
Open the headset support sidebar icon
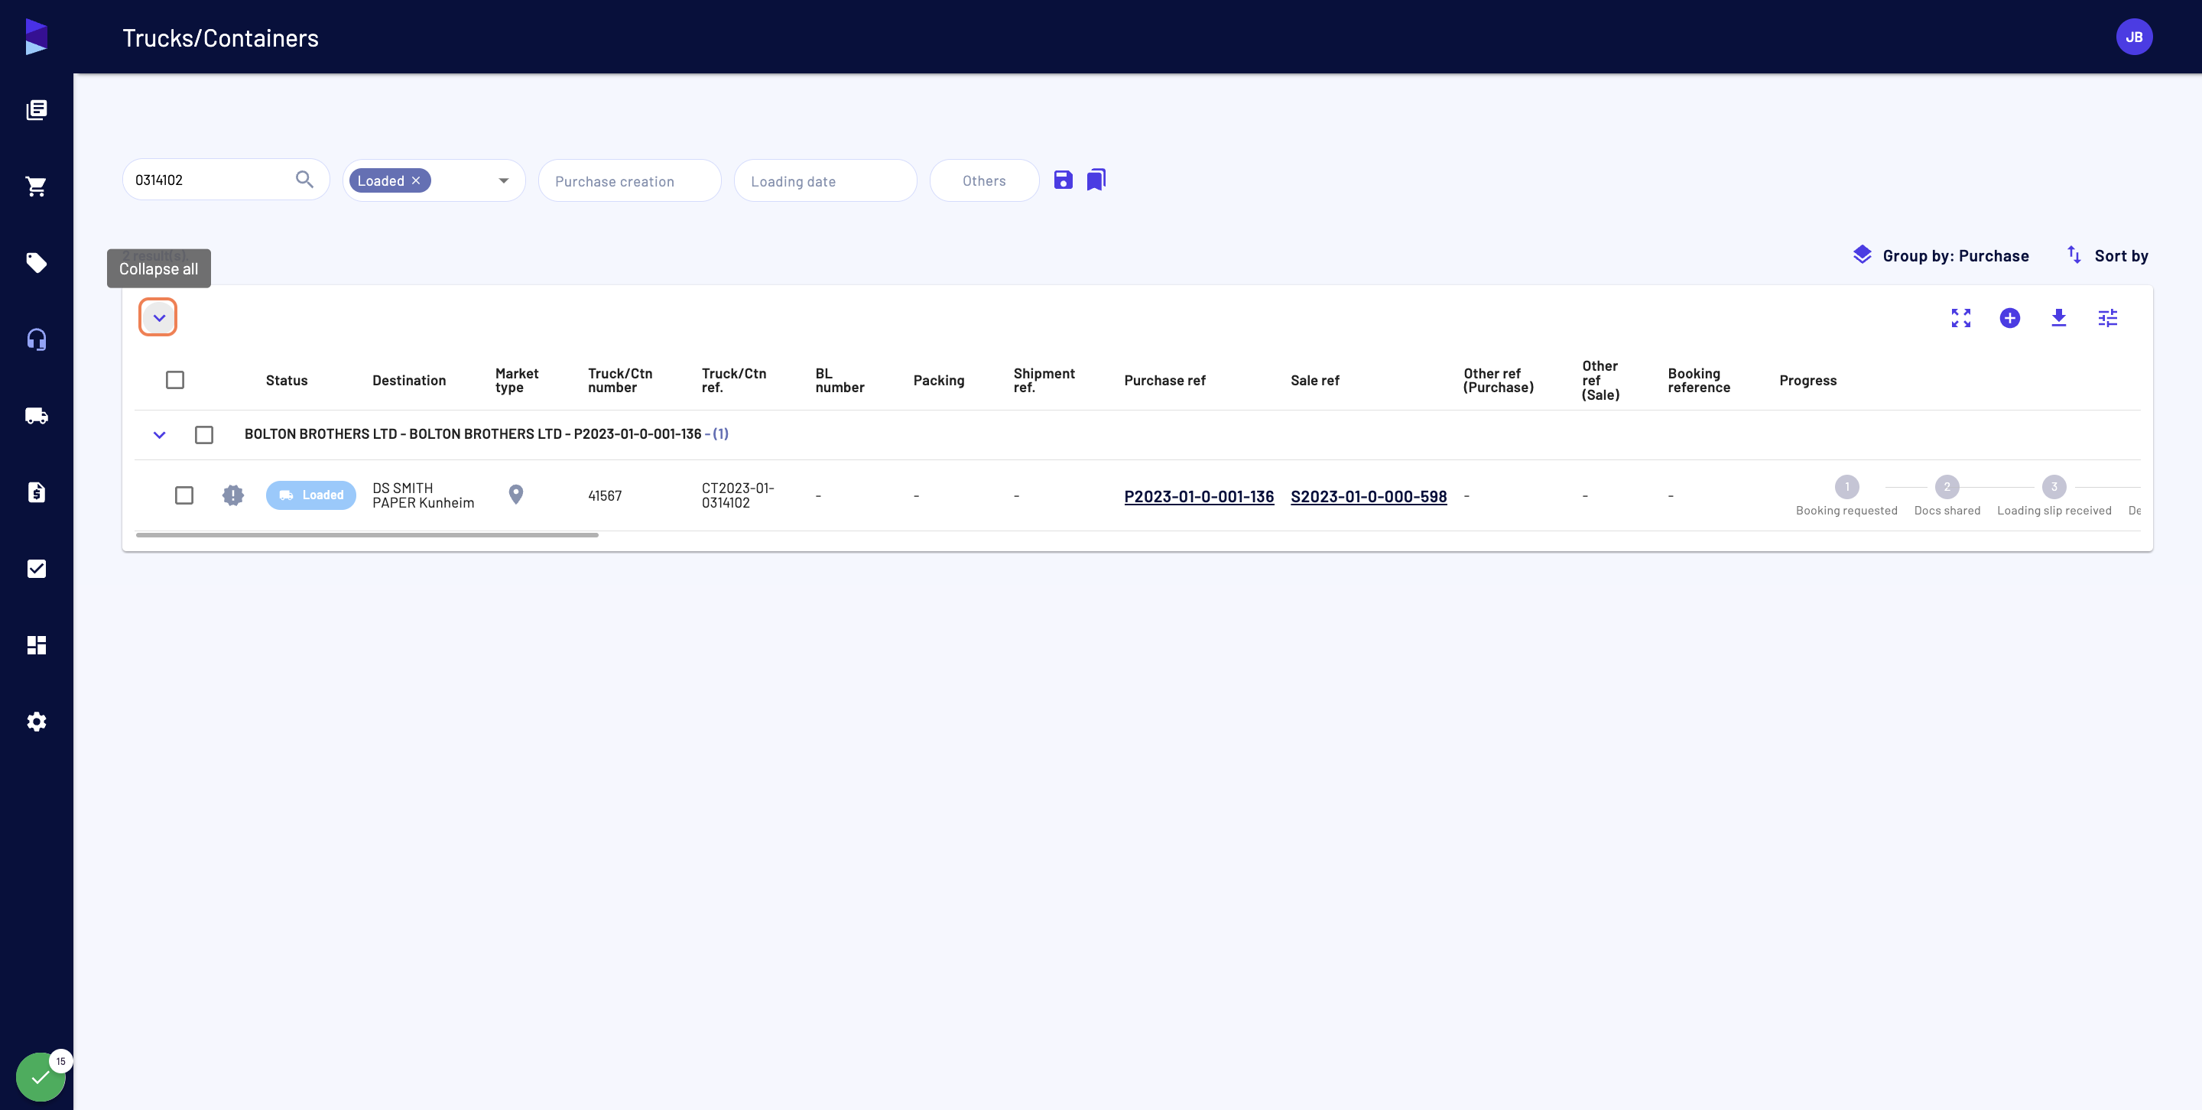click(x=36, y=339)
